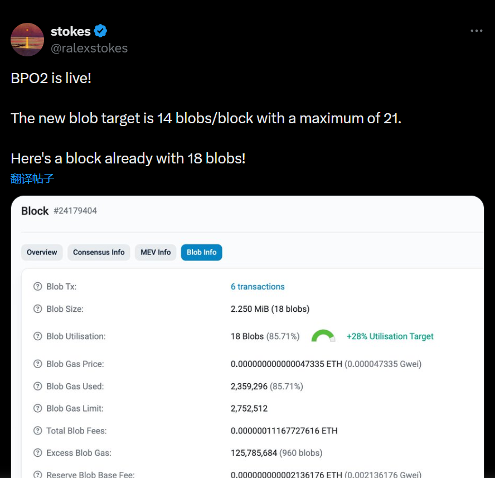Click the translate post link
The width and height of the screenshot is (495, 478).
pyautogui.click(x=32, y=179)
